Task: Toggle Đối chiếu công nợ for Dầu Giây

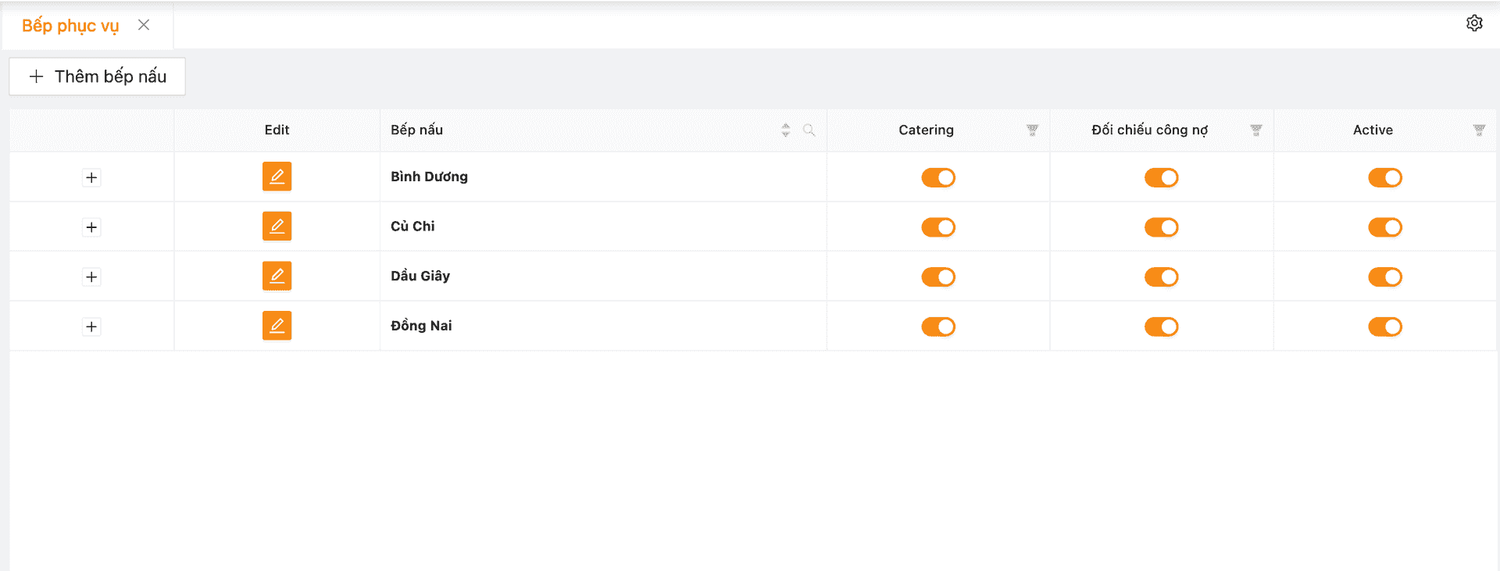Action: [x=1161, y=277]
